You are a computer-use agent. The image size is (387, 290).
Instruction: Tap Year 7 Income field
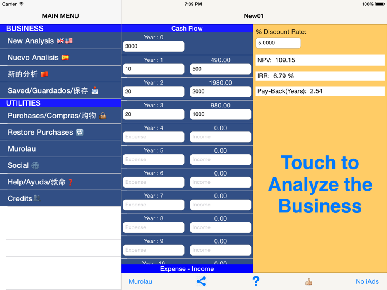(221, 205)
